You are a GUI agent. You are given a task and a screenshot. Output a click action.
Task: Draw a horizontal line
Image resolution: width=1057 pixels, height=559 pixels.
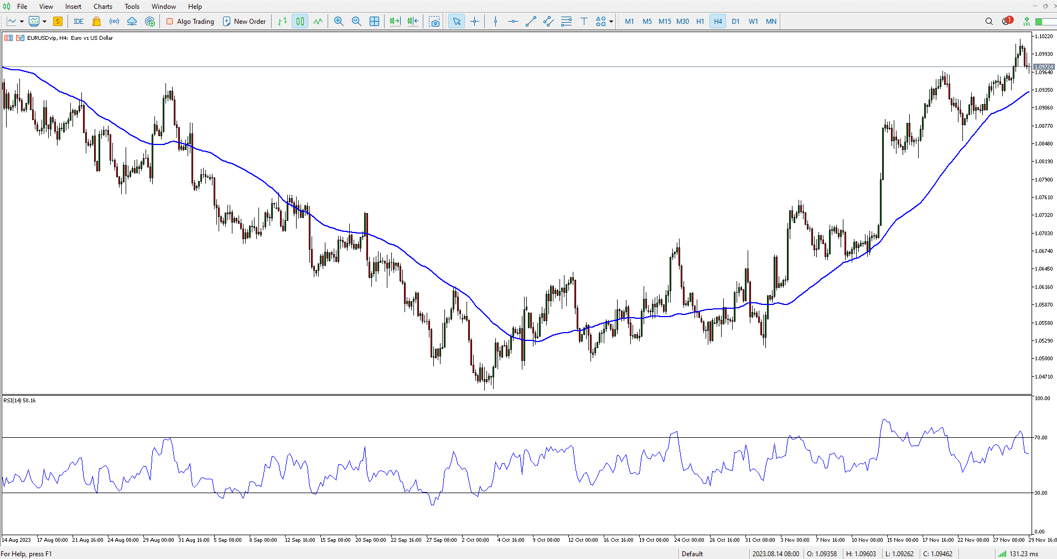[513, 22]
